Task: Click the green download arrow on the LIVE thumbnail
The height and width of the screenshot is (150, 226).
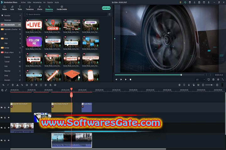Action: [41, 29]
